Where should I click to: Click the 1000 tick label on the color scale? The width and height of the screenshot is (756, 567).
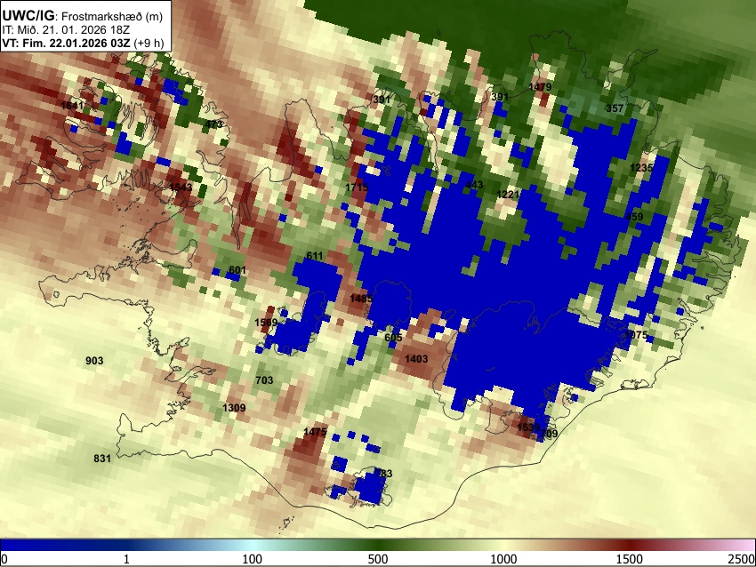click(x=503, y=559)
